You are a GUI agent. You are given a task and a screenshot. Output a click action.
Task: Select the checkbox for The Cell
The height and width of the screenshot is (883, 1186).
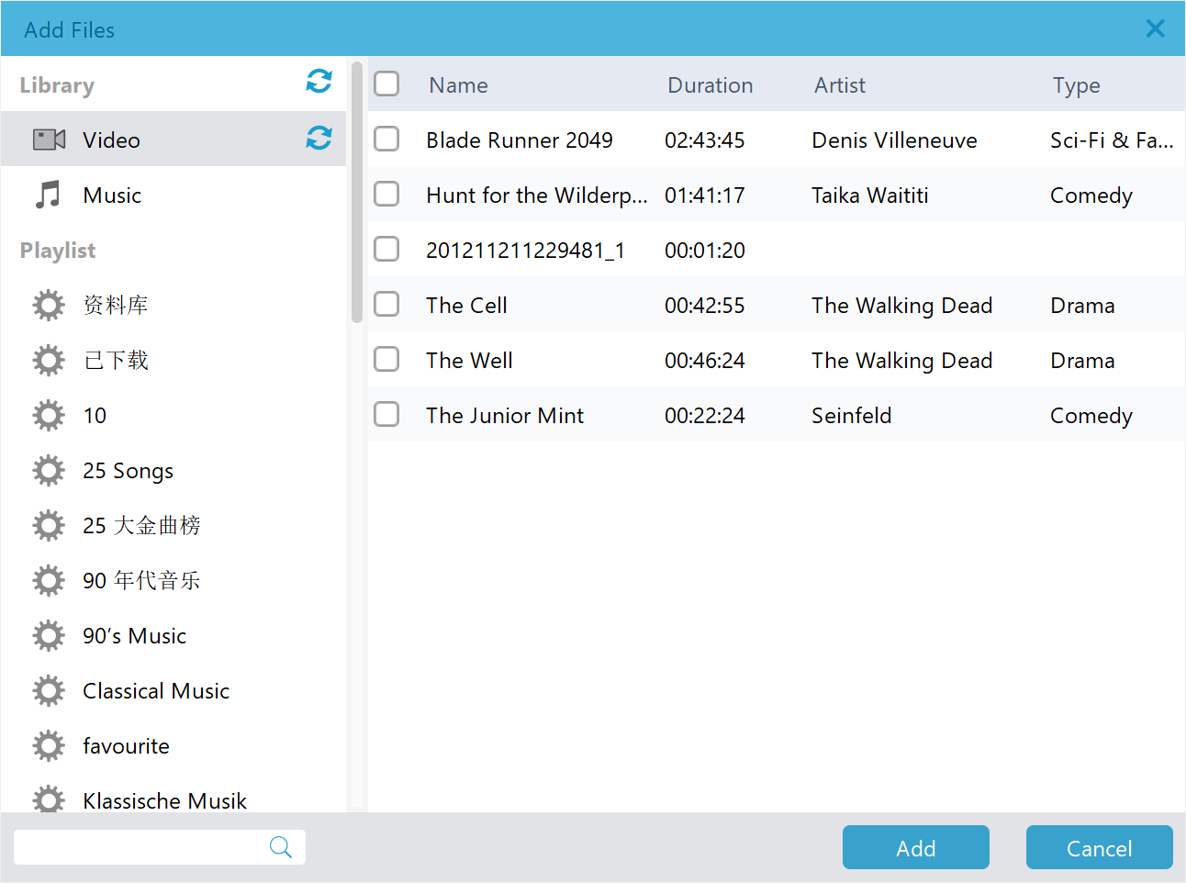click(x=386, y=305)
